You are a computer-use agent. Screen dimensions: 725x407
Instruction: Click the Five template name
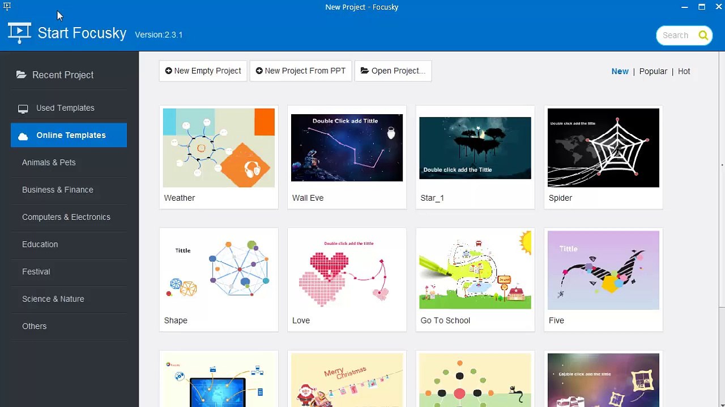(x=556, y=321)
